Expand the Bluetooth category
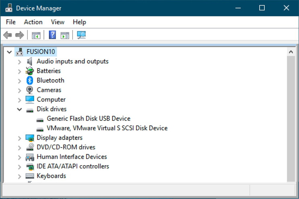 (19, 81)
